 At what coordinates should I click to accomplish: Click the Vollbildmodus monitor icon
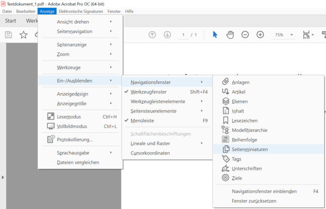(x=51, y=126)
